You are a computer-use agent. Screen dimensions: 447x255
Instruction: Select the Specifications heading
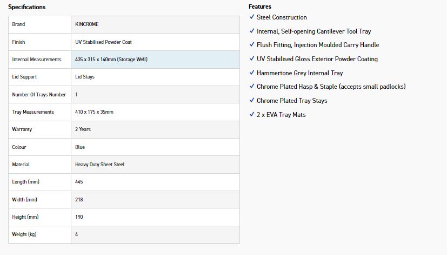coord(27,7)
